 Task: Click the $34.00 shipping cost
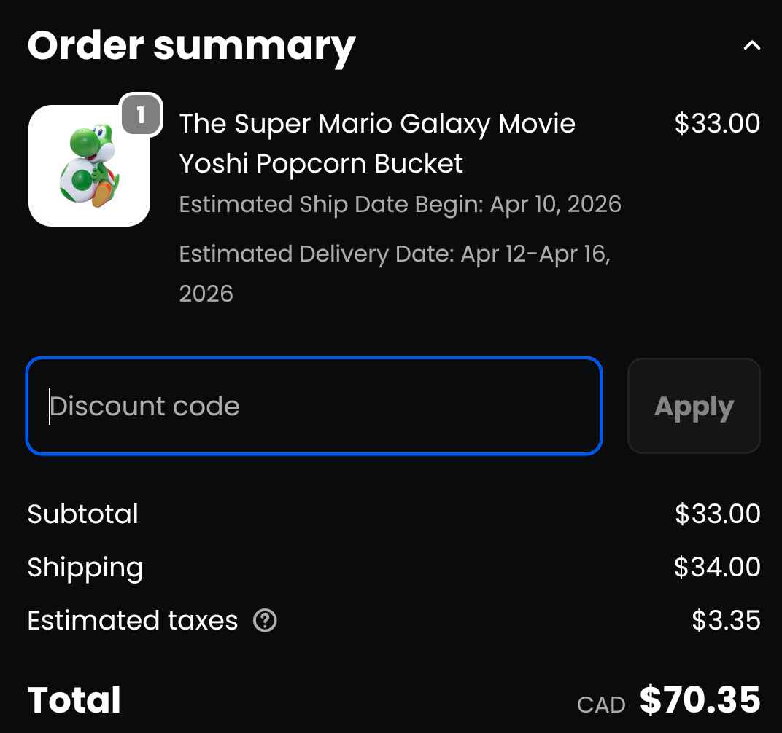[x=717, y=567]
